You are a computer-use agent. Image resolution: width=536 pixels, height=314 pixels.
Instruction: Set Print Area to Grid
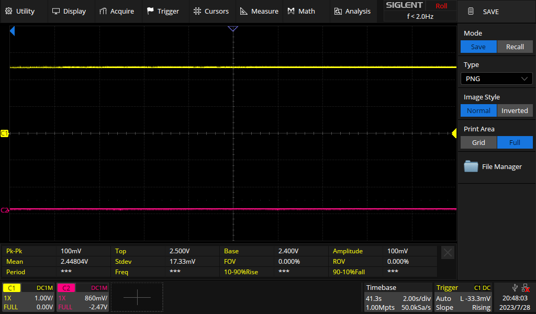pyautogui.click(x=478, y=142)
